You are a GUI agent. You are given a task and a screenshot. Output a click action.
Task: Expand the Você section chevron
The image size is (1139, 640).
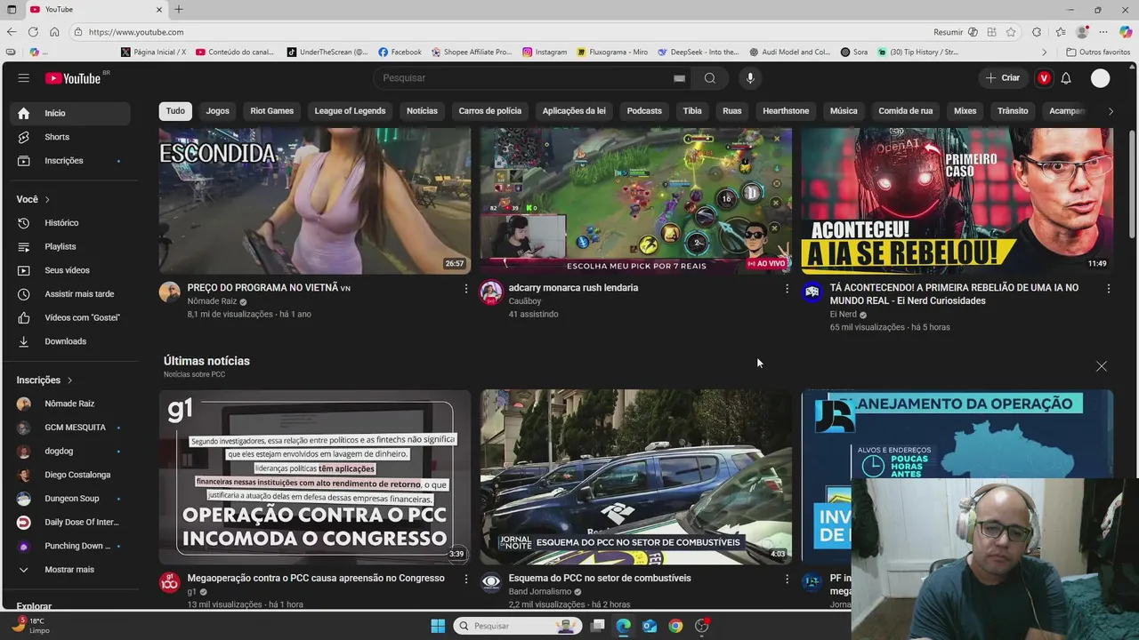pos(47,199)
